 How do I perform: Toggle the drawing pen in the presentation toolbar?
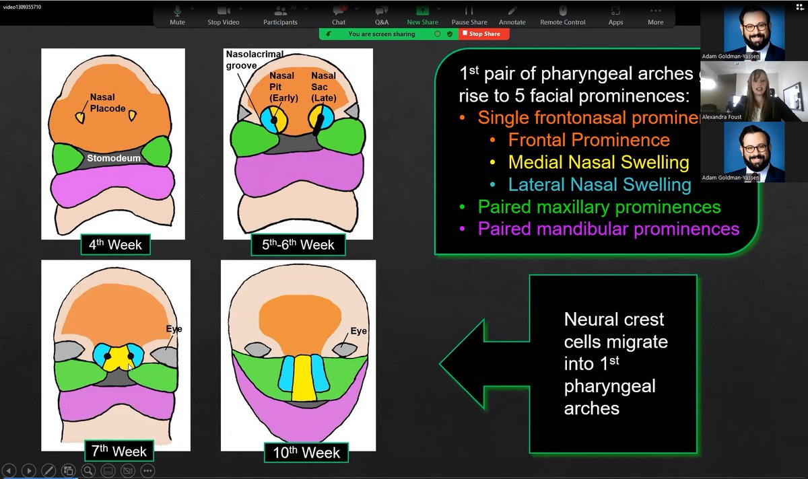(48, 470)
